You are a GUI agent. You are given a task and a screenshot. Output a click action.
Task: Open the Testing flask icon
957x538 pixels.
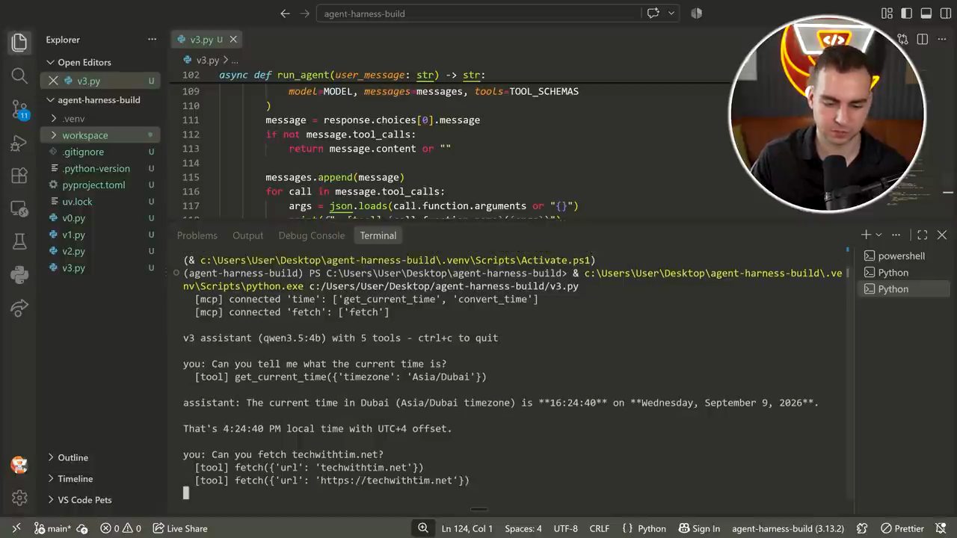(x=19, y=241)
